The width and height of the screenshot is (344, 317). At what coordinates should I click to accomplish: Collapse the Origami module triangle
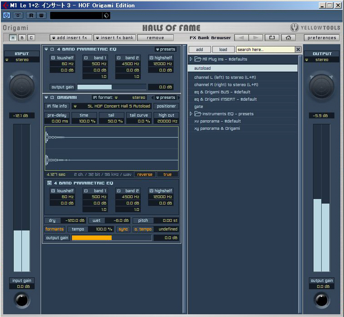(46, 97)
